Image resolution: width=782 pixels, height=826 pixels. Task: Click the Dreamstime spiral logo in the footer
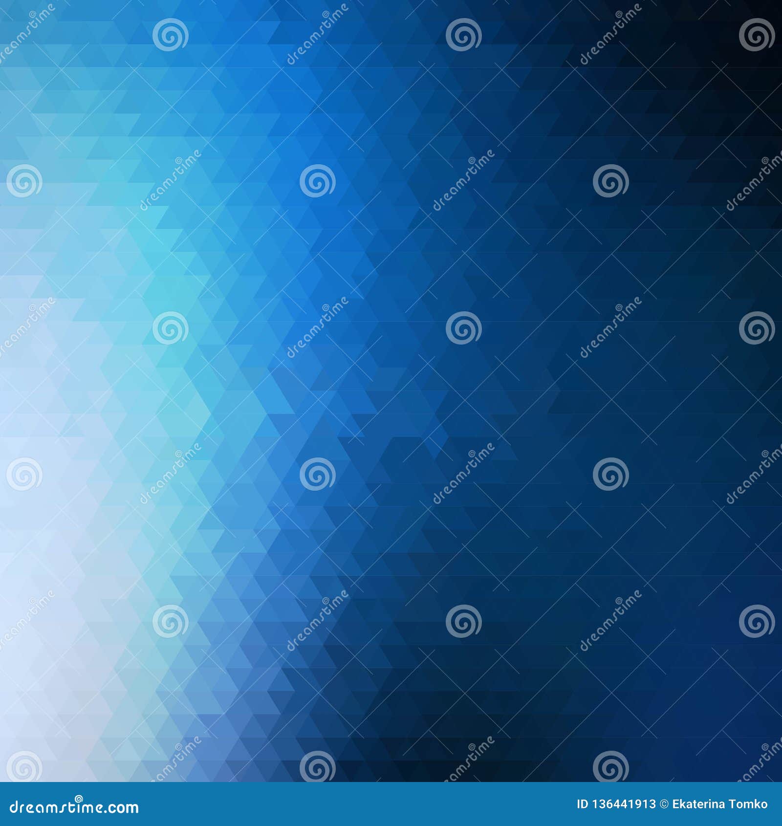click(79, 798)
